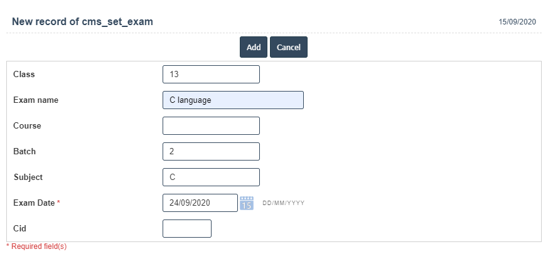
Task: Click the Exam name label
Action: 36,100
